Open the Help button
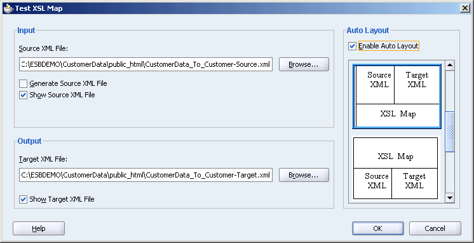The image size is (474, 243). click(39, 228)
